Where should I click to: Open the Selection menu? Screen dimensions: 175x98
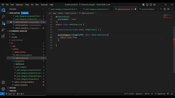pos(19,5)
